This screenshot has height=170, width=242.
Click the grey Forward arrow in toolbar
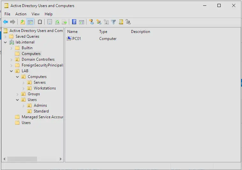point(13,22)
